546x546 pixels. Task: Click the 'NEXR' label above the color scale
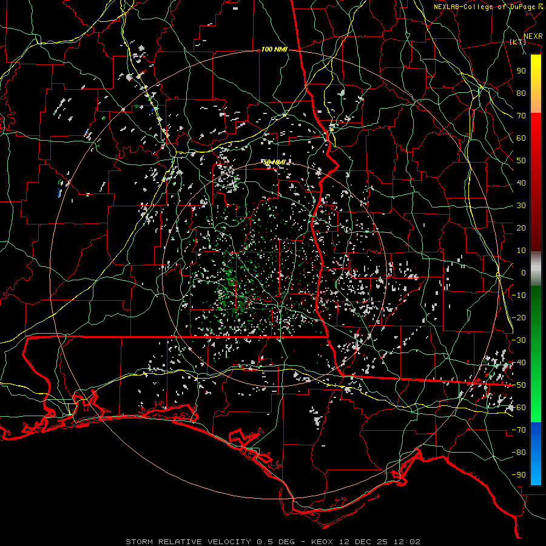533,36
